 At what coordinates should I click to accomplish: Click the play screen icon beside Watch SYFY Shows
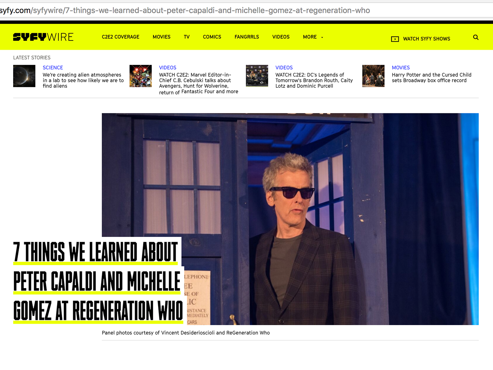pos(395,39)
